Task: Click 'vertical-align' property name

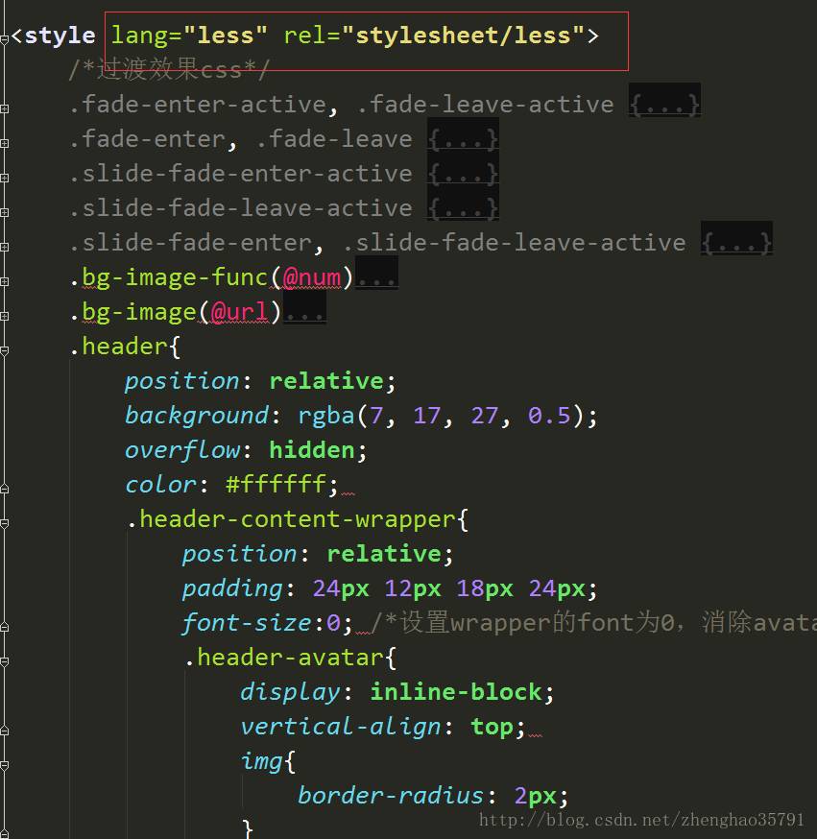Action: click(340, 728)
